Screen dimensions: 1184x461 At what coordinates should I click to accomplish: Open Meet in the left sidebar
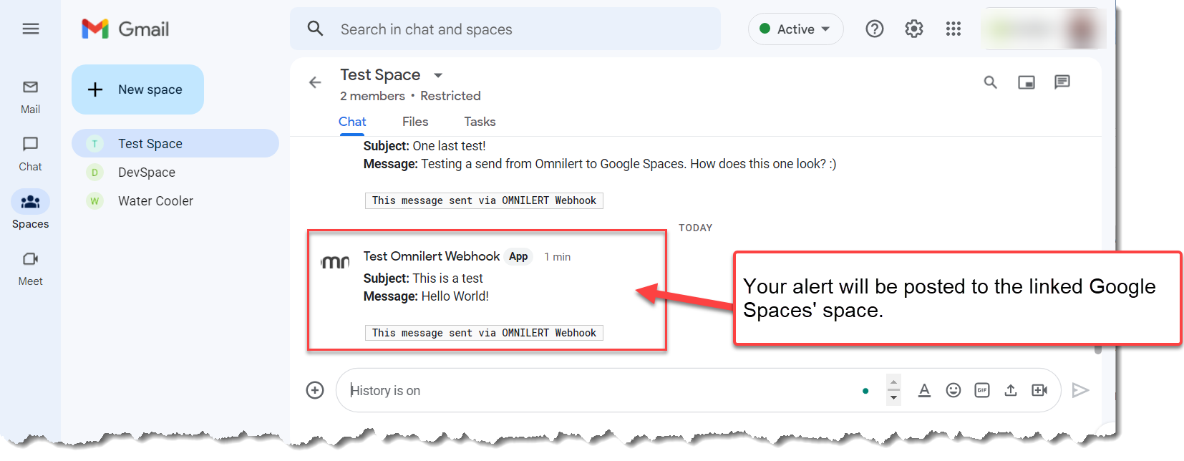tap(30, 268)
